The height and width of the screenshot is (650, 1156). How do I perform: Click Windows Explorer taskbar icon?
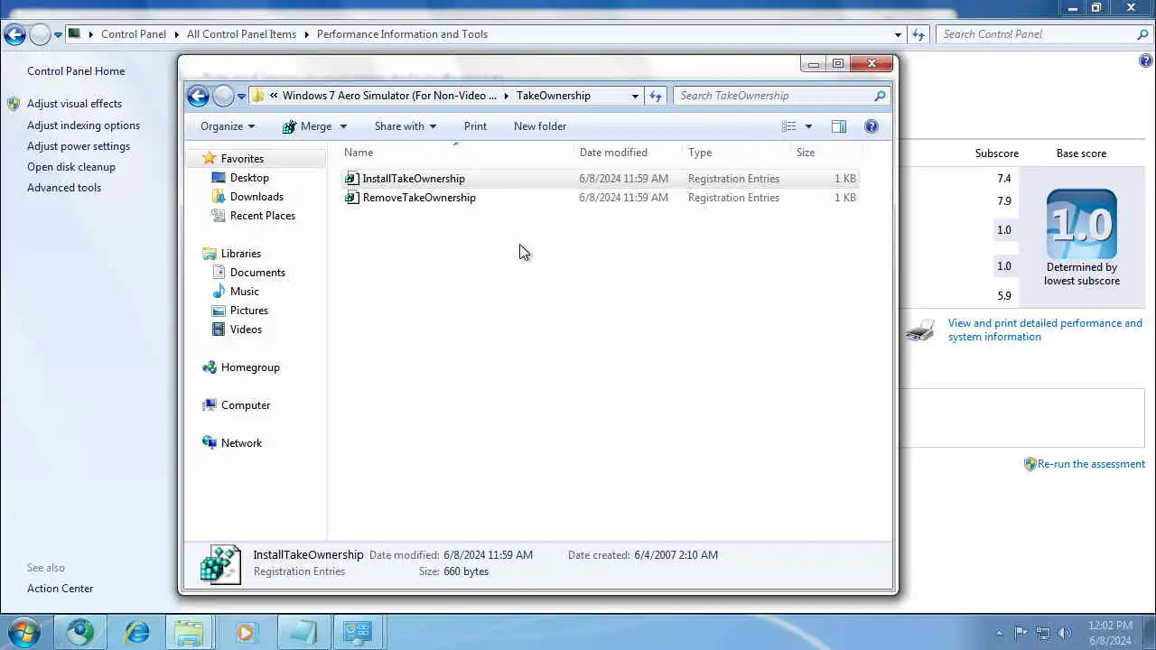(189, 632)
